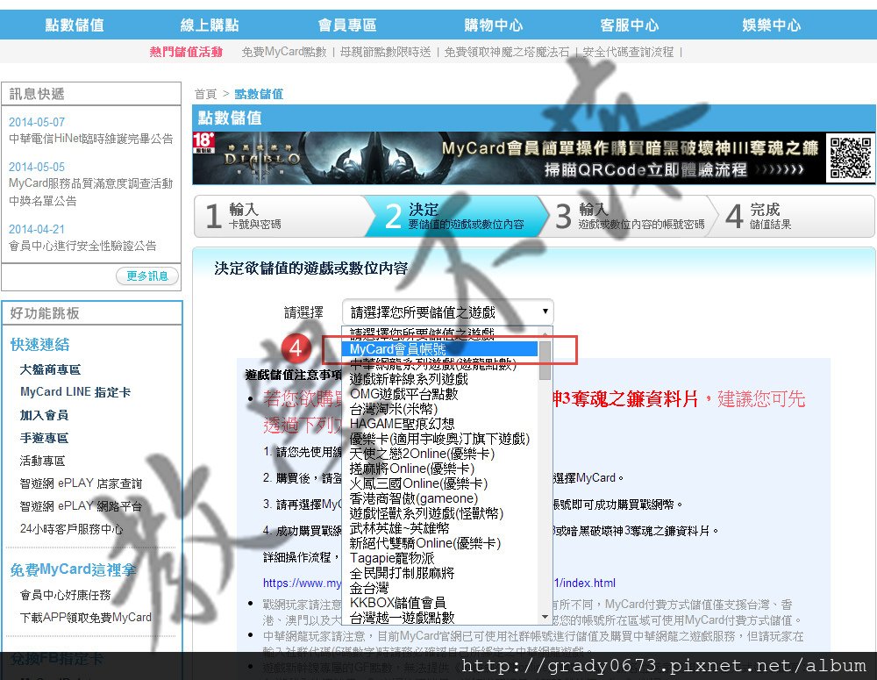Choose 金台灣 option
Viewport: 877px width, 680px height.
click(x=440, y=588)
